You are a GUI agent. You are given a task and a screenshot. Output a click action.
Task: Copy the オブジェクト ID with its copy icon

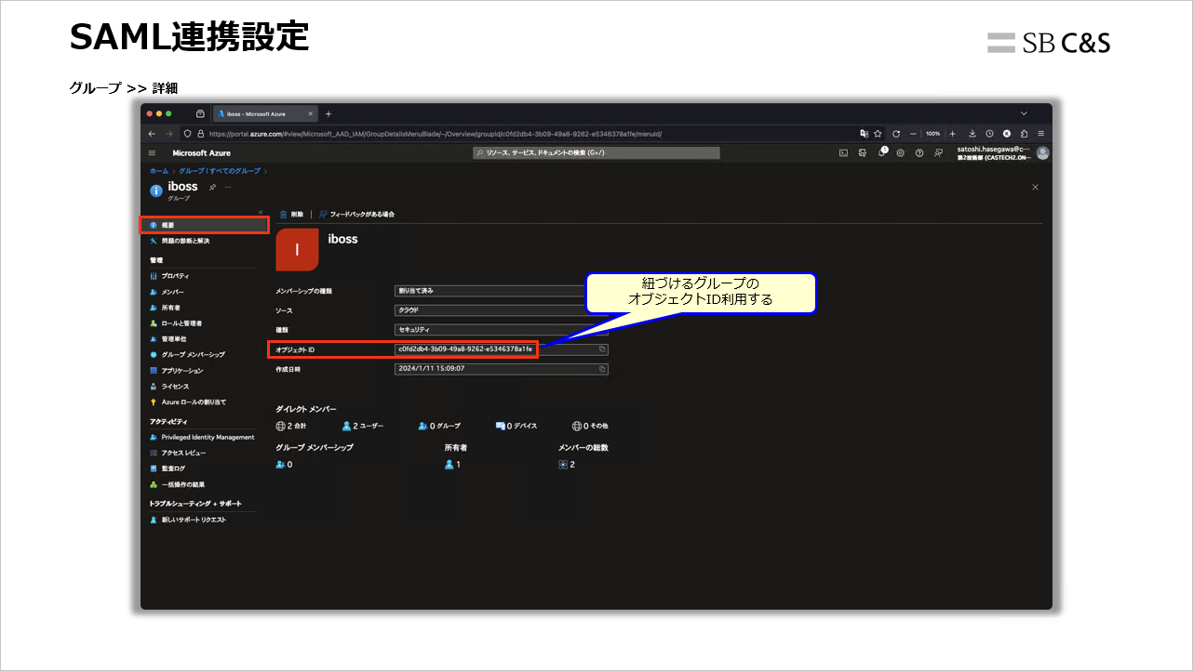pyautogui.click(x=602, y=349)
